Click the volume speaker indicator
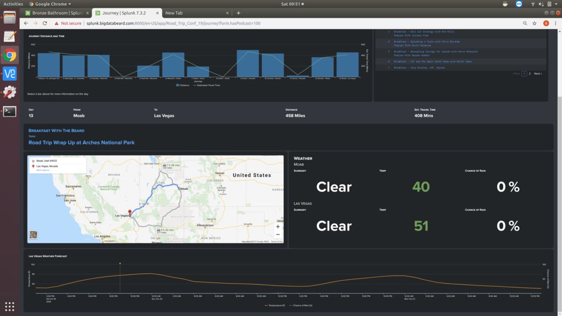The image size is (562, 316). tap(541, 4)
